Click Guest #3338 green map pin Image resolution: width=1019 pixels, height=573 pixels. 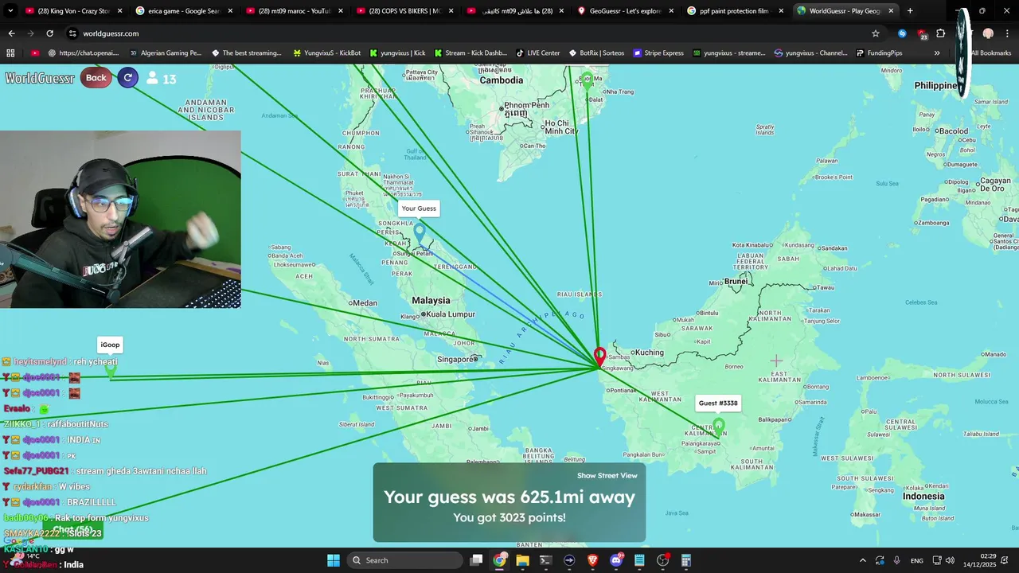pos(719,427)
